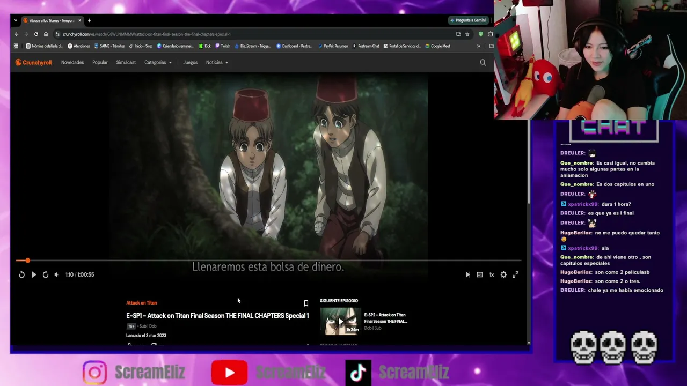Open the Portal de Servicios bookmark
687x386 pixels.
pos(402,46)
